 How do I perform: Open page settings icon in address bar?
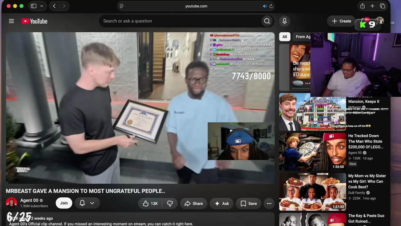pyautogui.click(x=122, y=6)
